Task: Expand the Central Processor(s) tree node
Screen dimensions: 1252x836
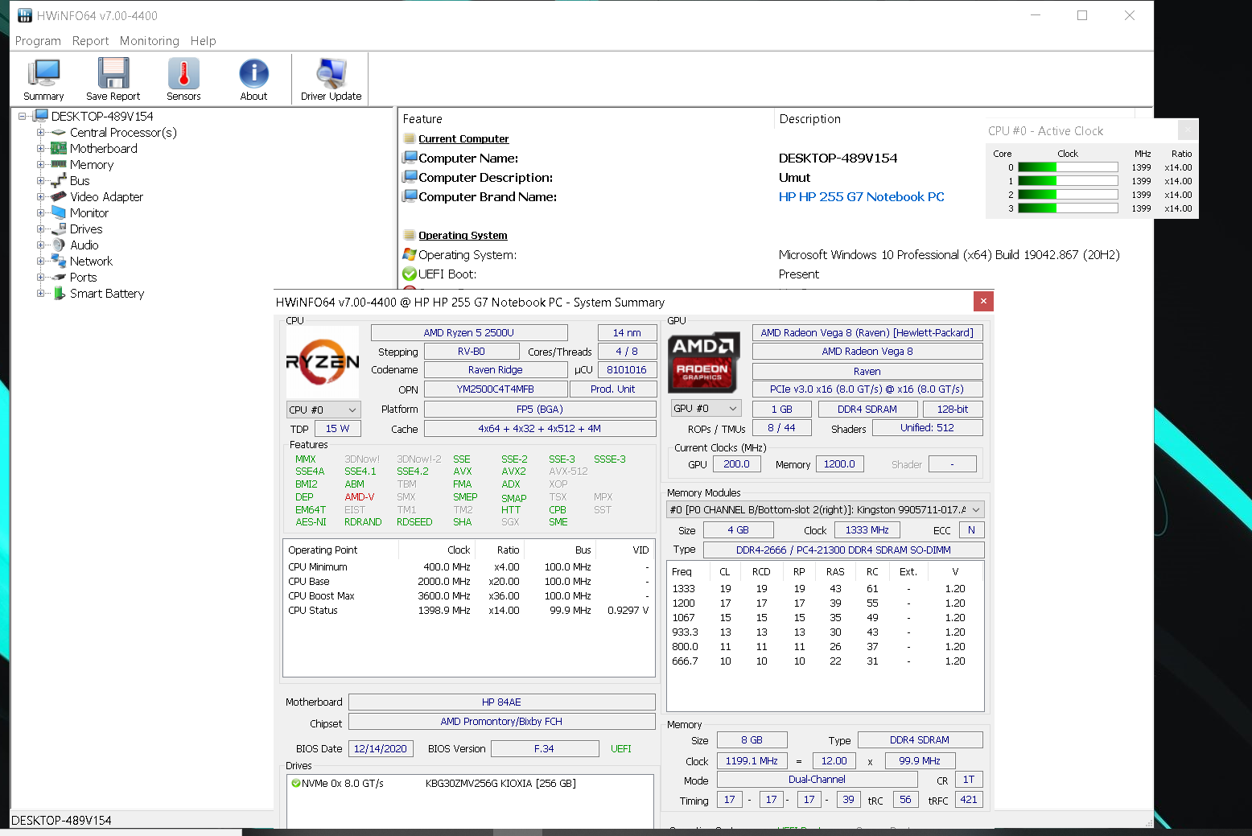Action: [40, 133]
